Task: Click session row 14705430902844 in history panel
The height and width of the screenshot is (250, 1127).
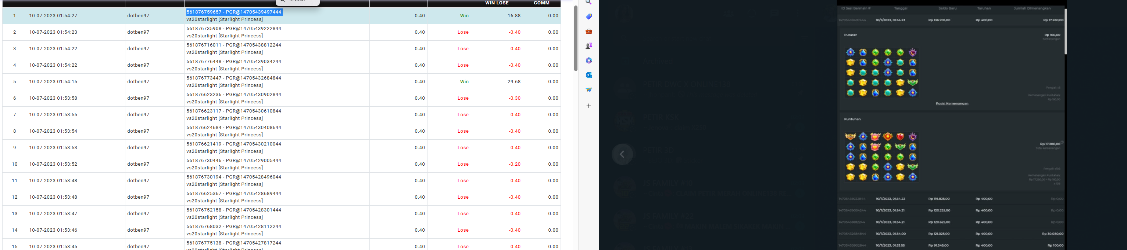Action: tap(951, 245)
